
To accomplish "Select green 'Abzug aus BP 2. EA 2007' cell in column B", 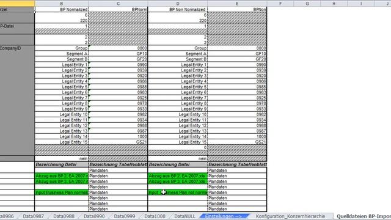I will [62, 176].
